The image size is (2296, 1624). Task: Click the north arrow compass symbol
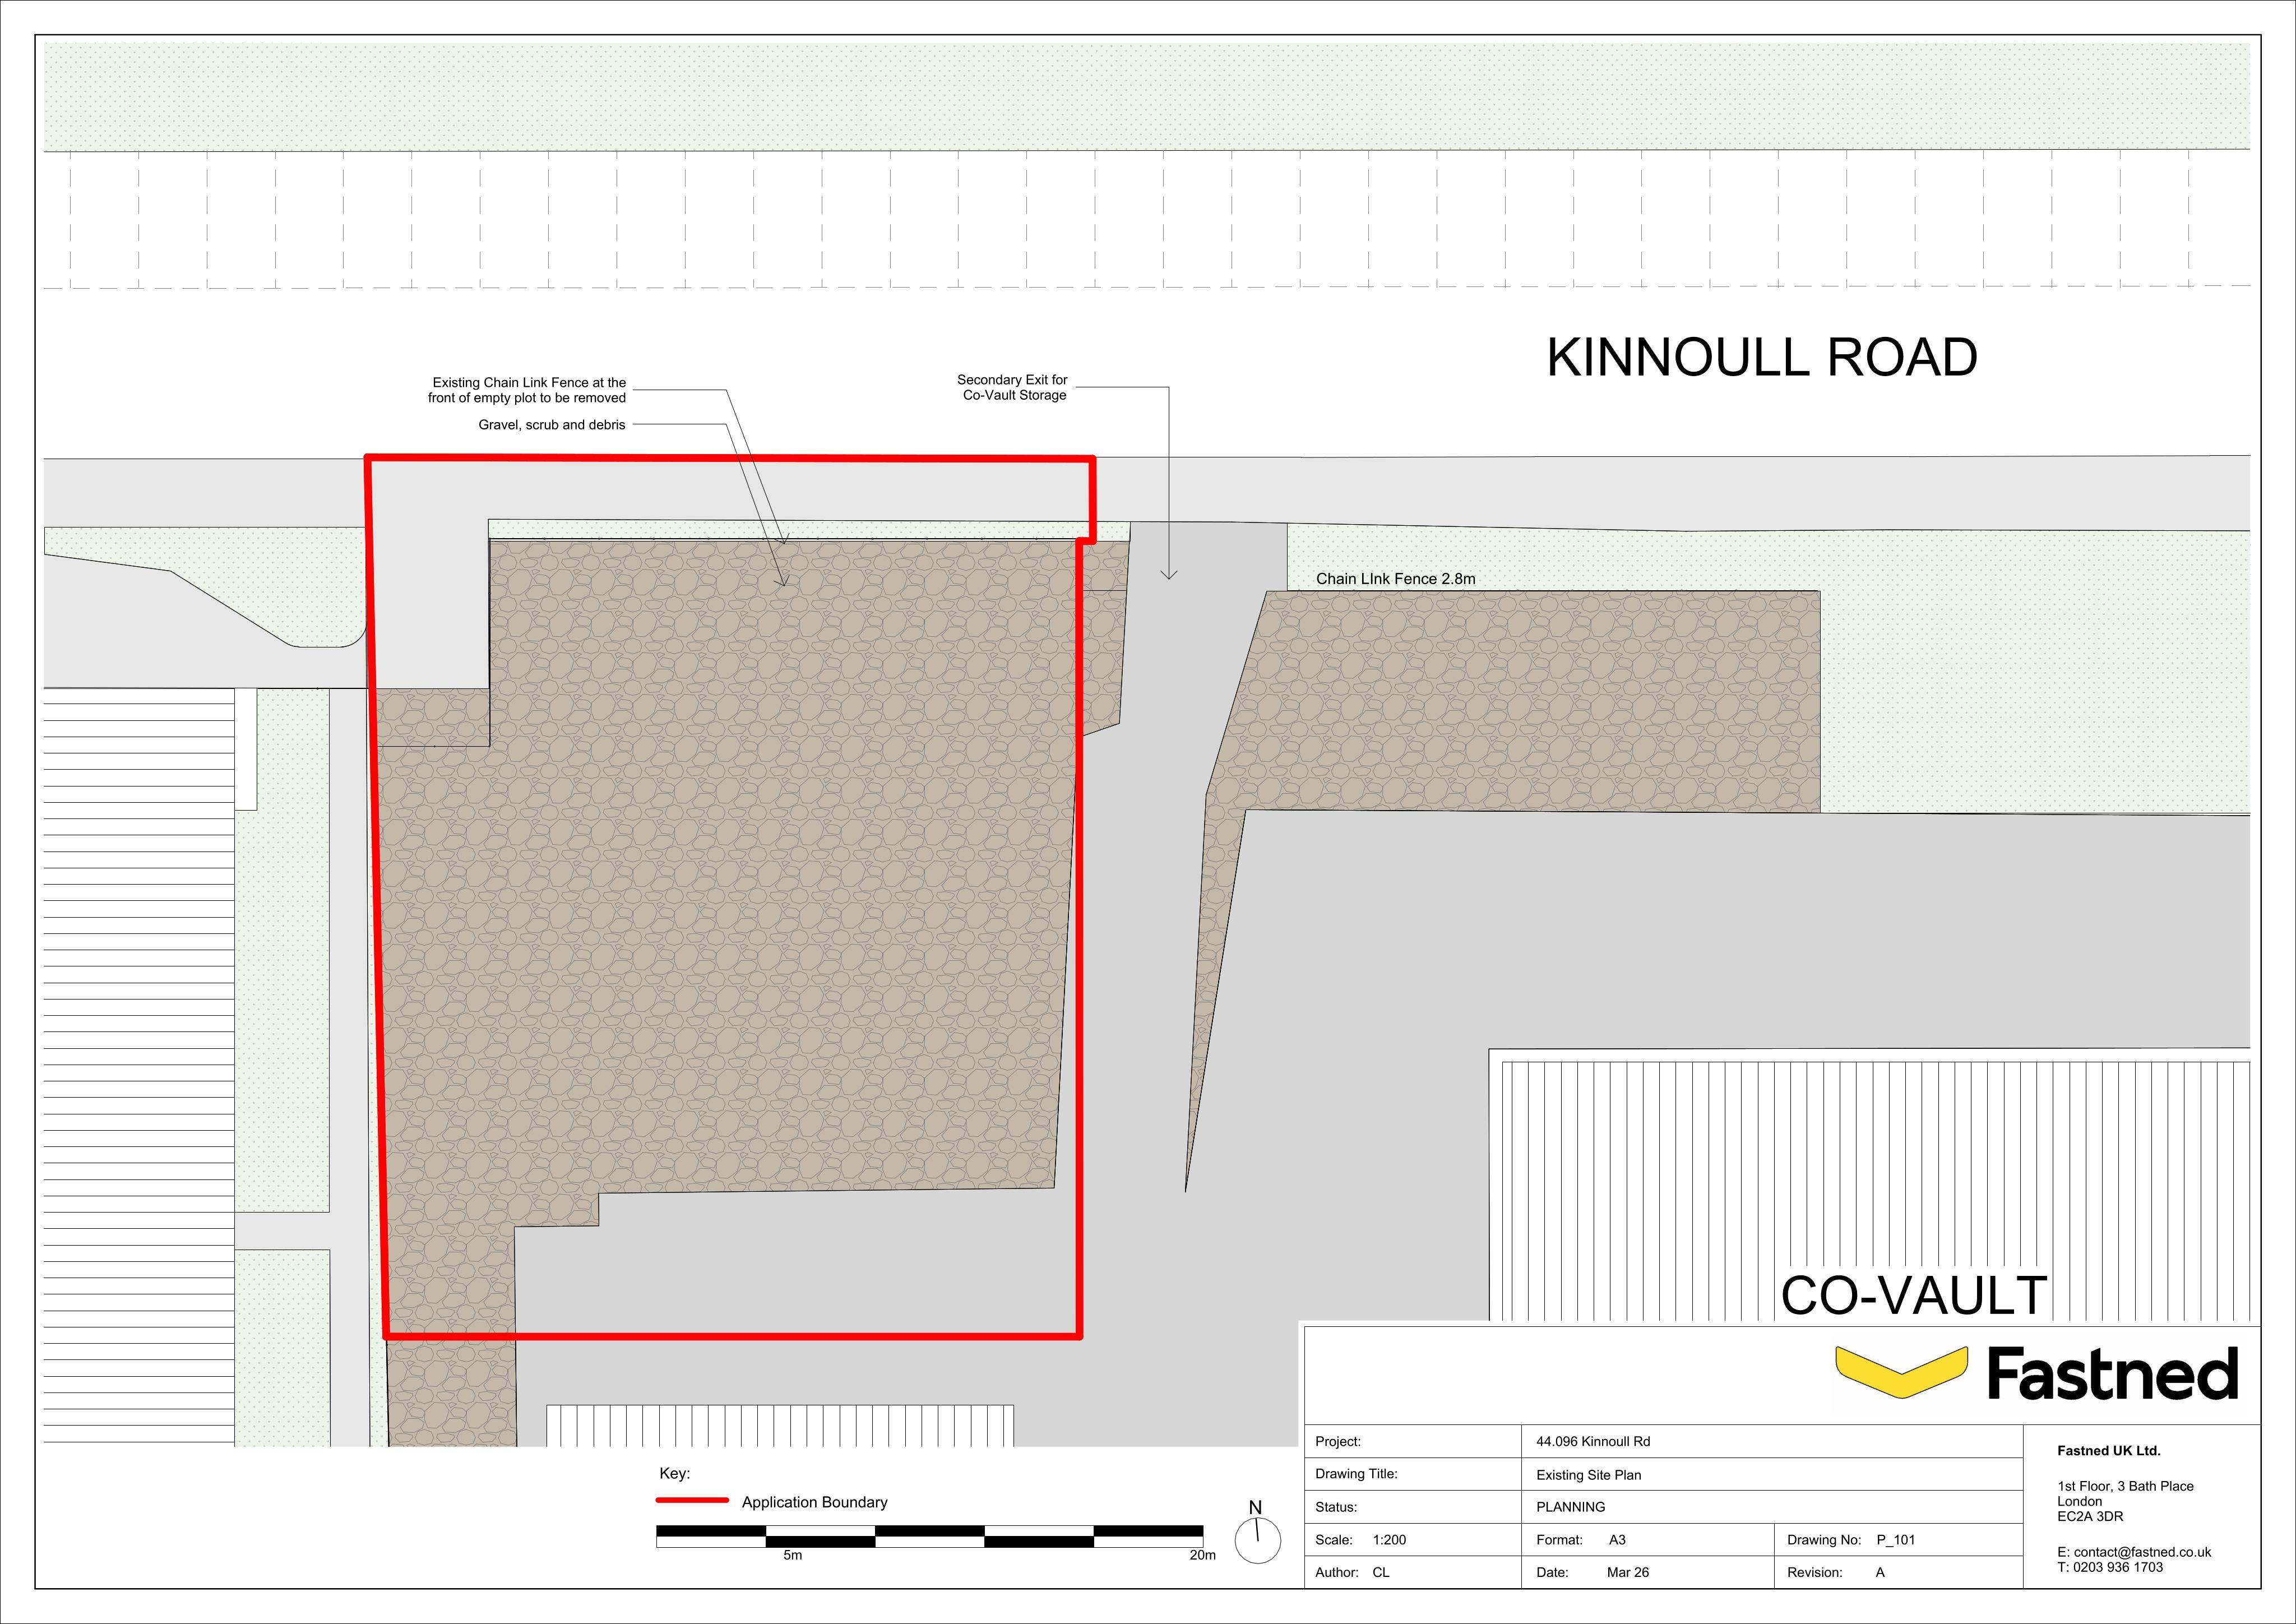tap(1257, 1540)
